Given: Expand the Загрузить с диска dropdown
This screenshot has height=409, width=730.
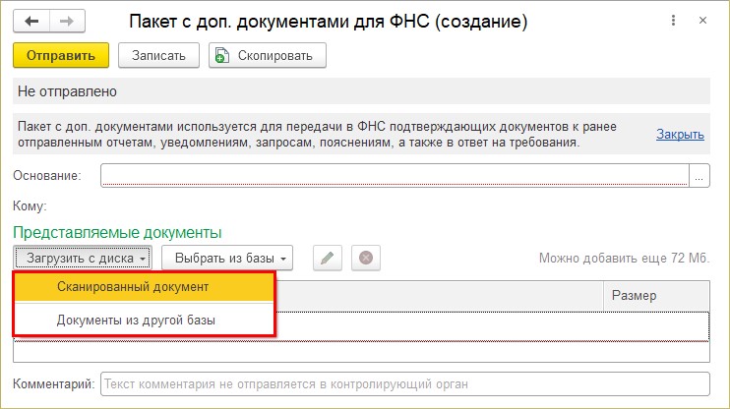Looking at the screenshot, I should point(83,258).
